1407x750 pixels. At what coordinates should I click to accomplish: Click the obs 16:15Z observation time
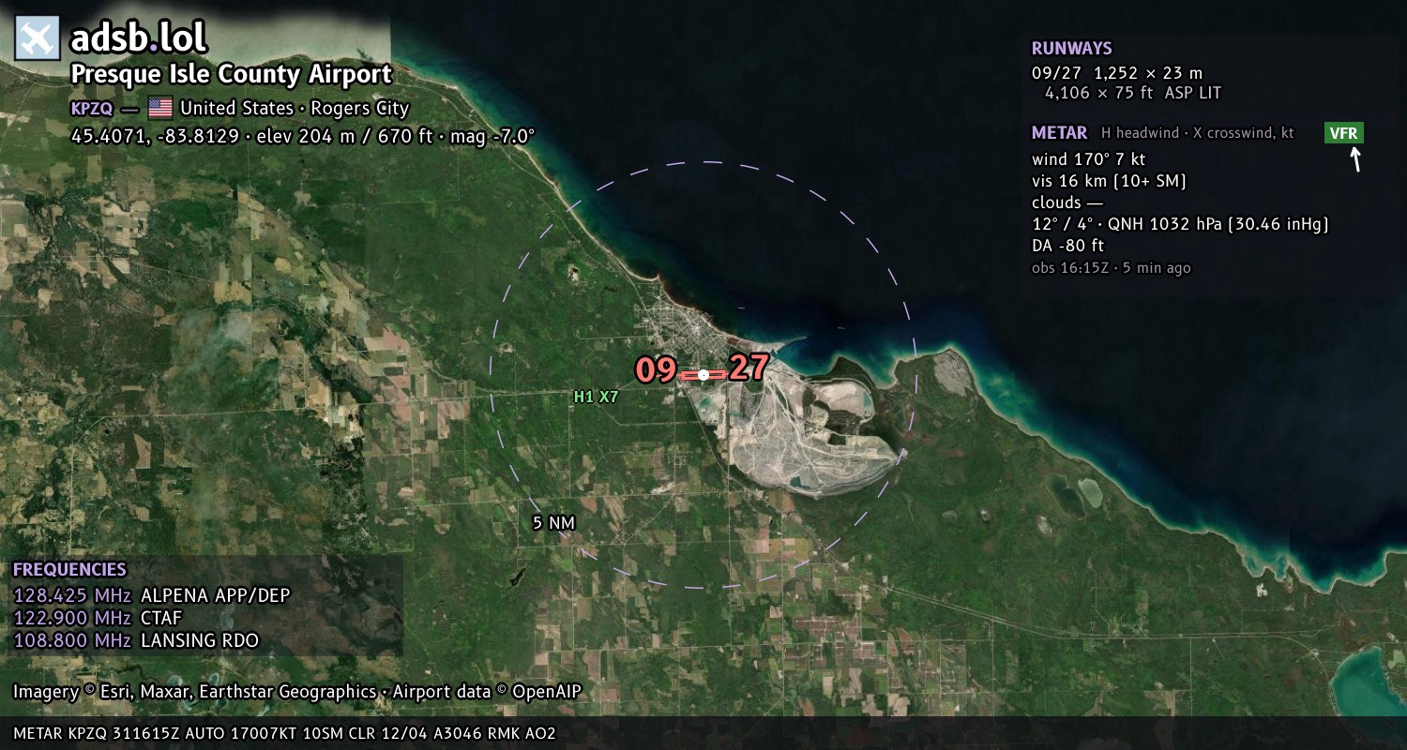1111,268
